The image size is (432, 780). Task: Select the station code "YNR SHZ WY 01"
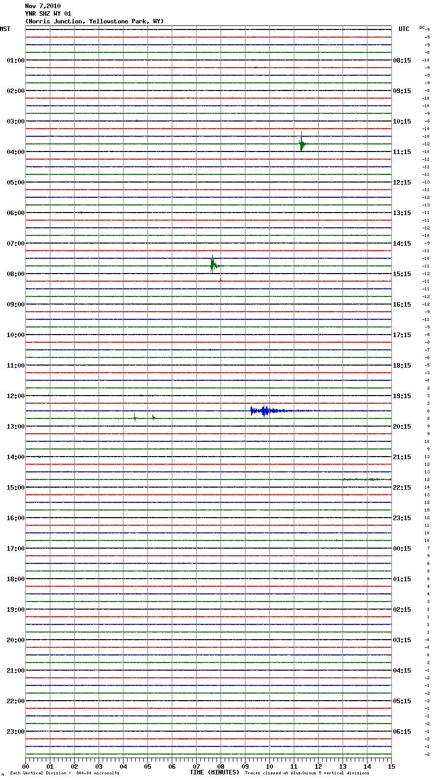coord(48,14)
